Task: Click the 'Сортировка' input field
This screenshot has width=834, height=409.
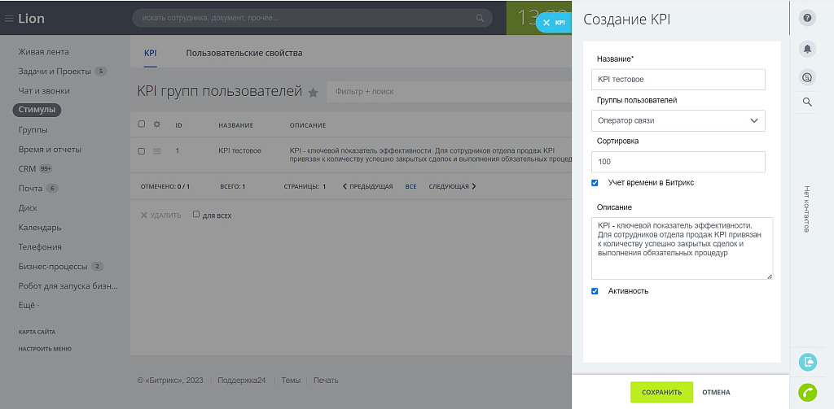Action: tap(678, 162)
